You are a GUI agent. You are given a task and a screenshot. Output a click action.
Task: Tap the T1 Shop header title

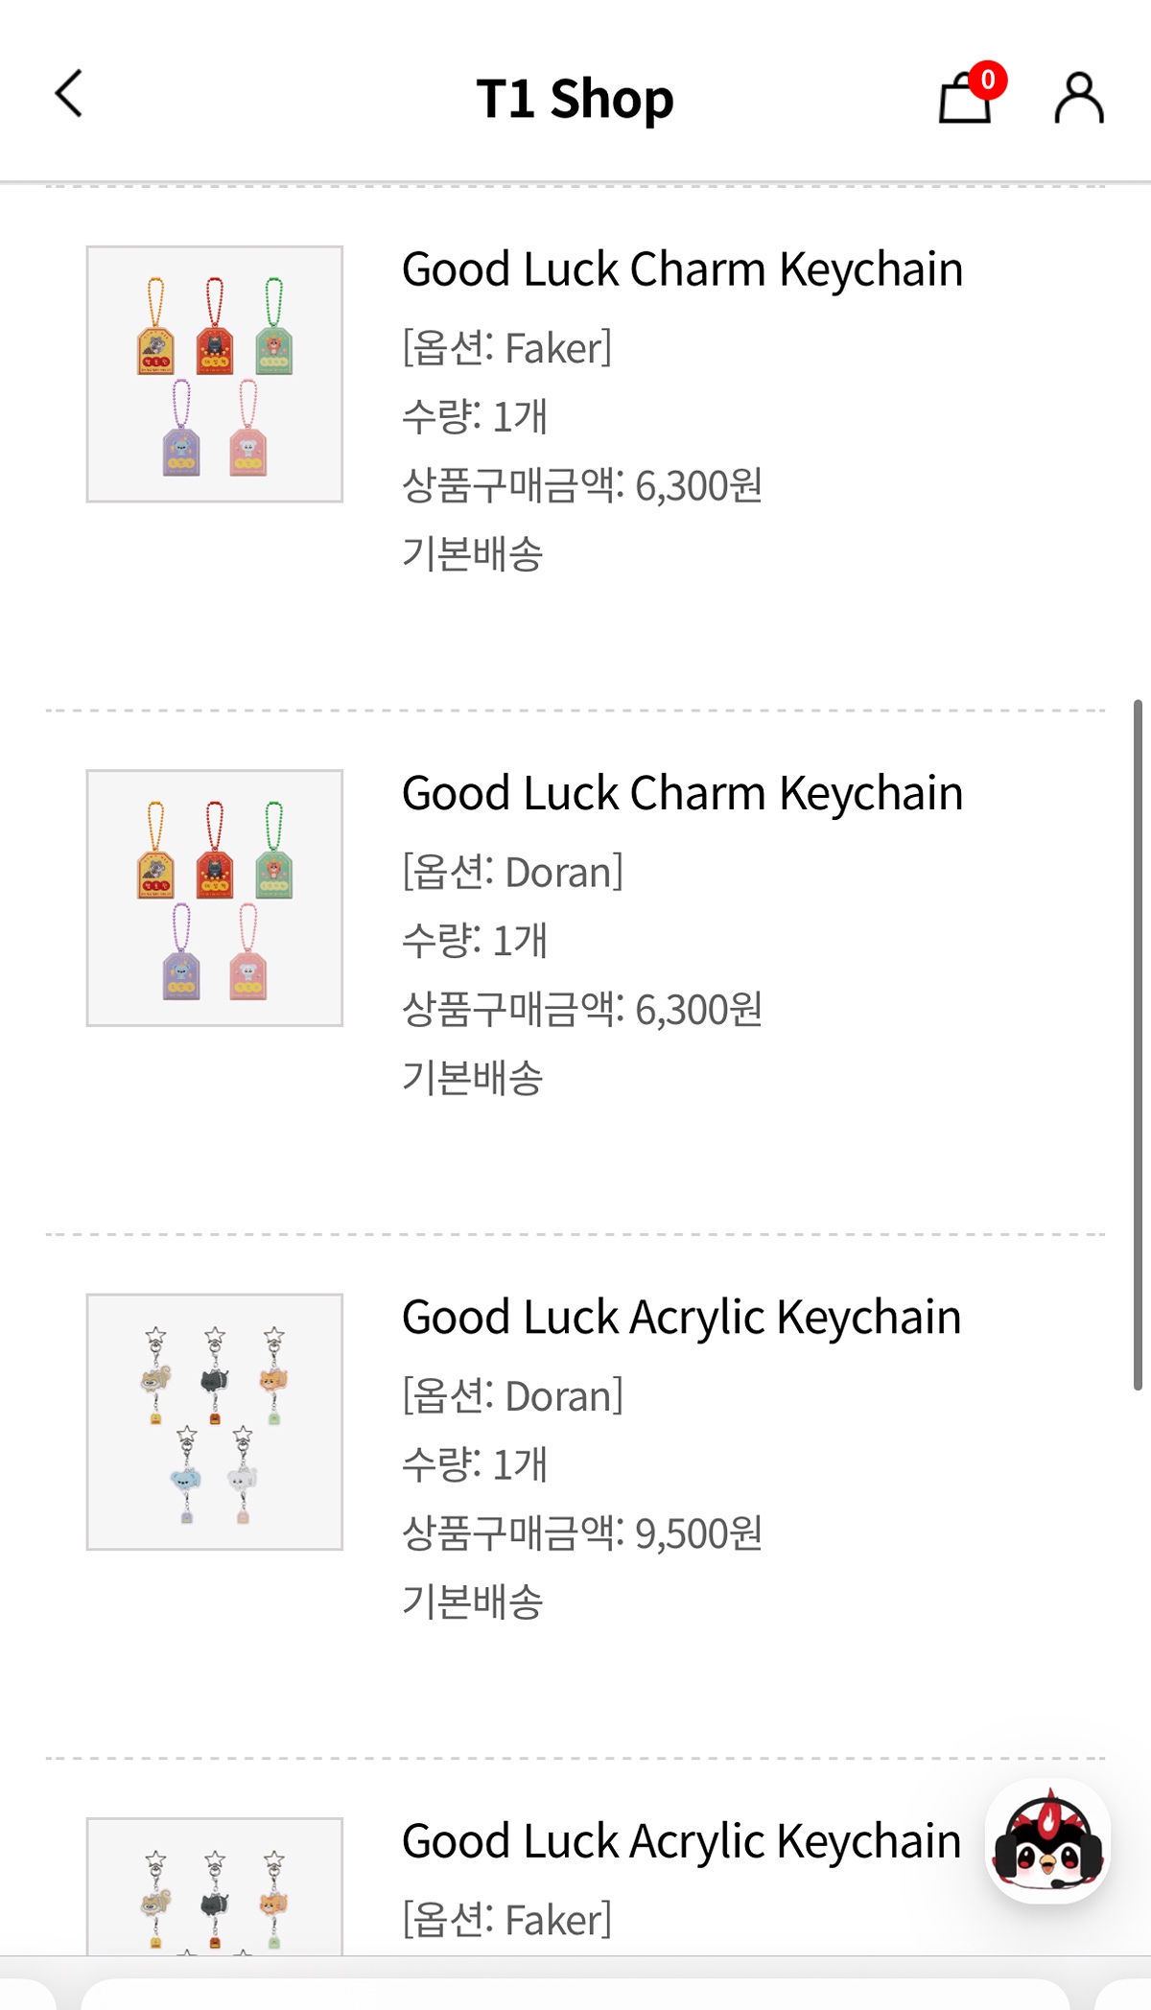pyautogui.click(x=575, y=99)
